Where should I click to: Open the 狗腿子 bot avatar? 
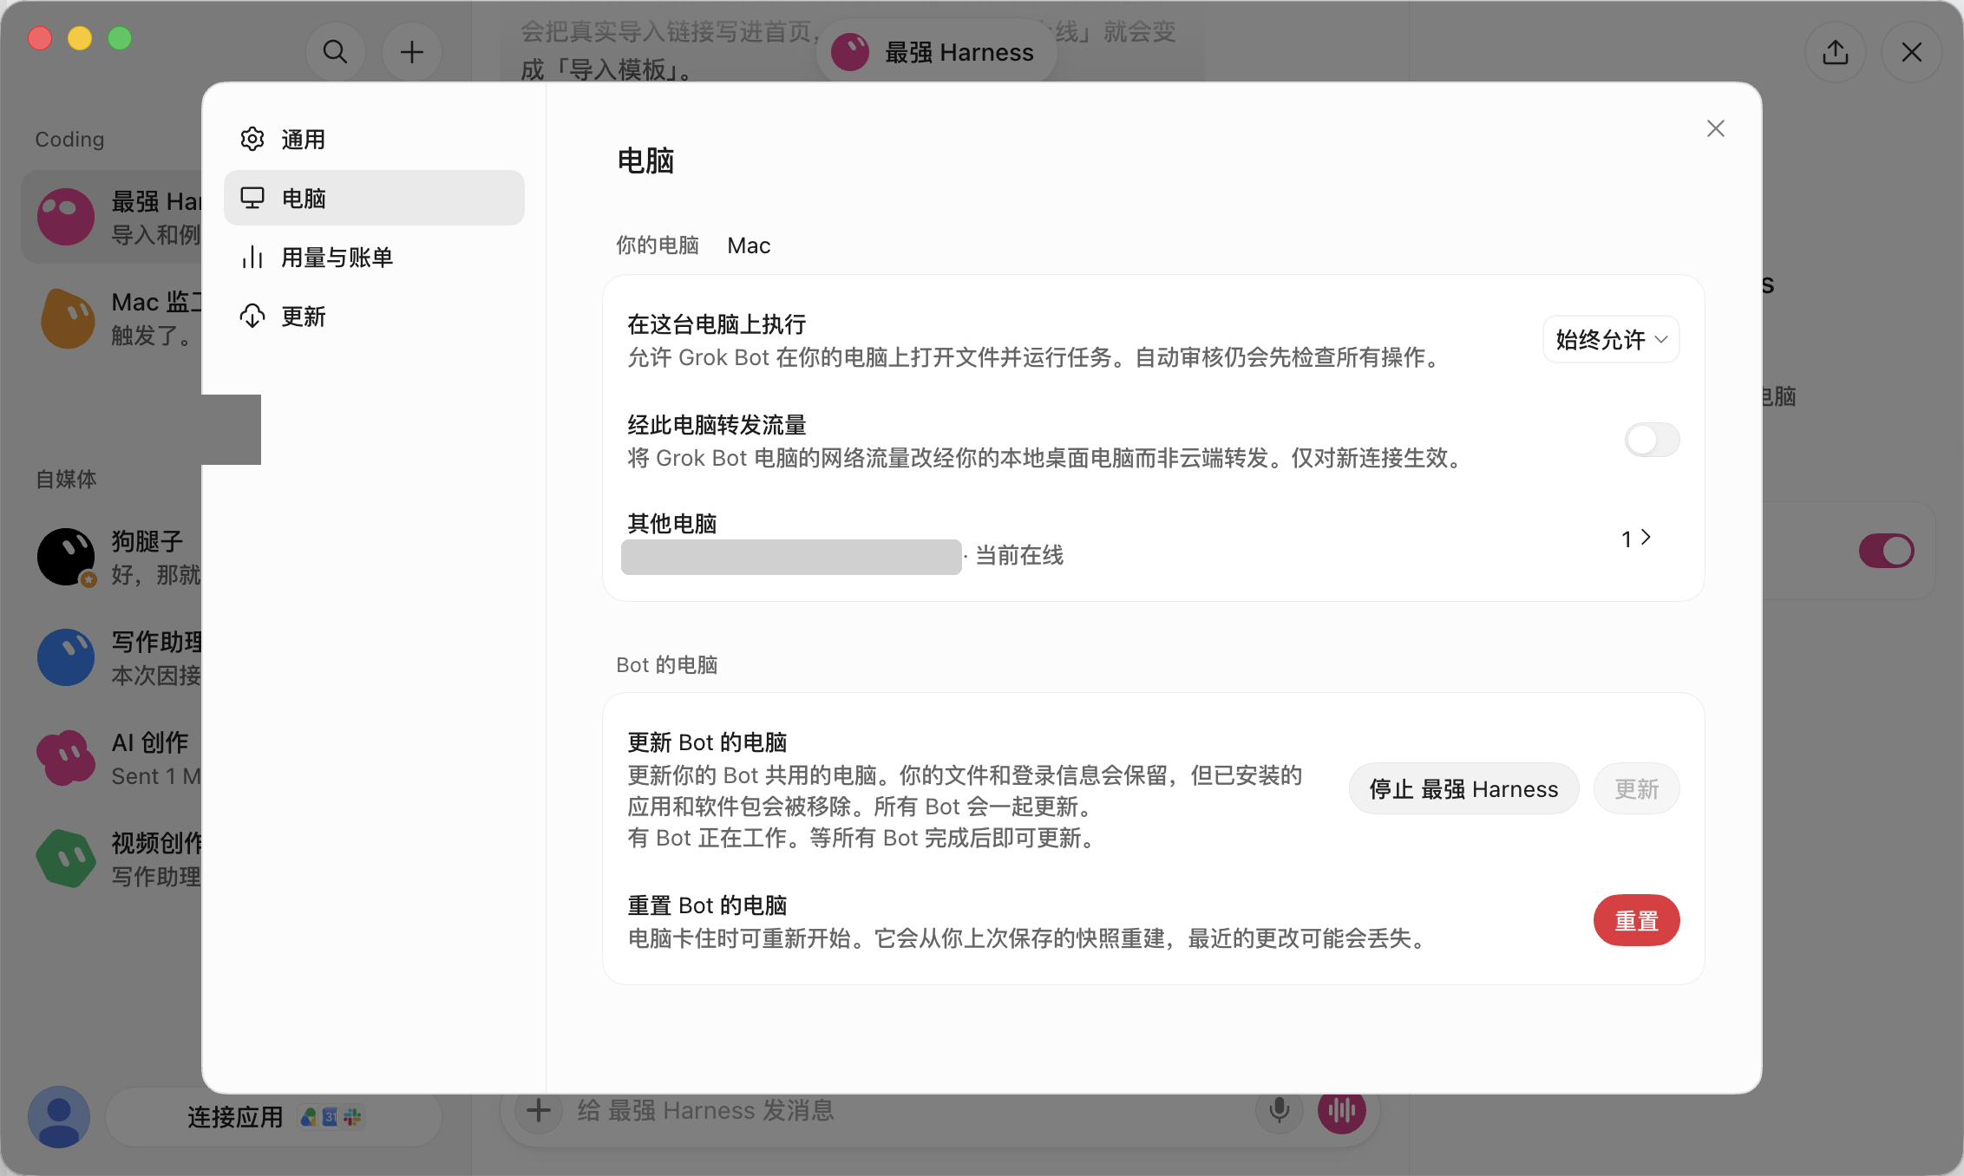[66, 557]
